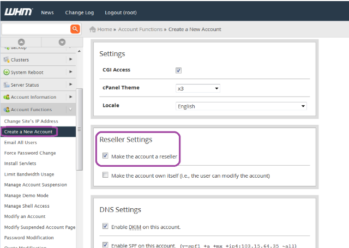The width and height of the screenshot is (349, 248).
Task: Expand the Server Status menu arrow
Action: point(71,84)
